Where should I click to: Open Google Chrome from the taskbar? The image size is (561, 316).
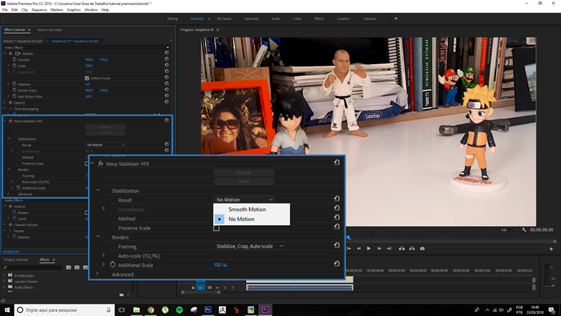[151, 310]
